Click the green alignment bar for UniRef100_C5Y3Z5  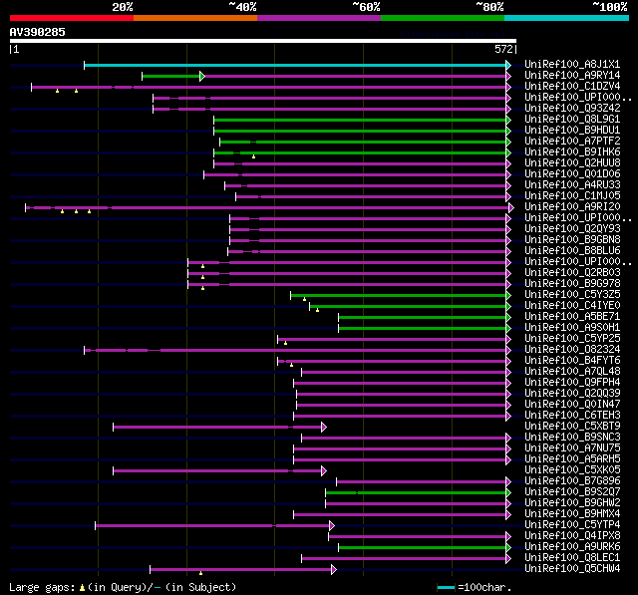tap(399, 296)
